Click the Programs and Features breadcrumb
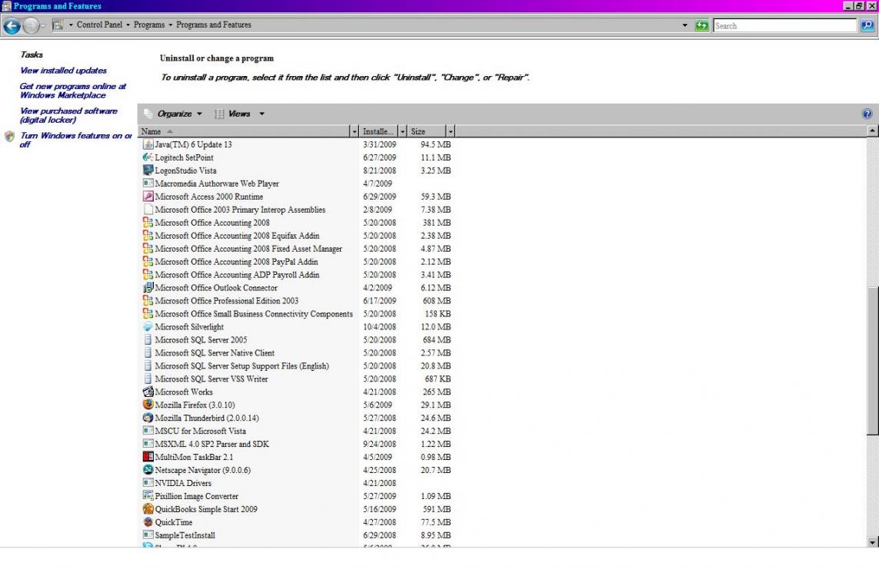879x569 pixels. (214, 25)
